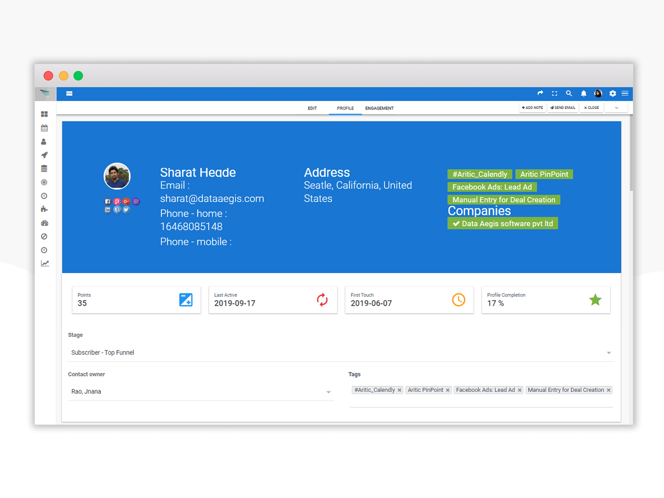
Task: Click the contact's profile photo
Action: point(117,176)
